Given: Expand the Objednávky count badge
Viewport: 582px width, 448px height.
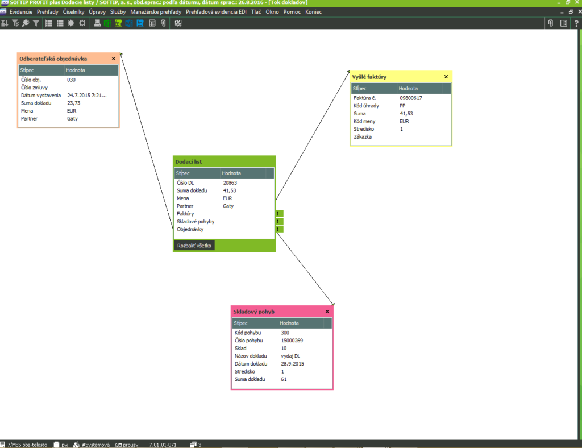Looking at the screenshot, I should [278, 230].
